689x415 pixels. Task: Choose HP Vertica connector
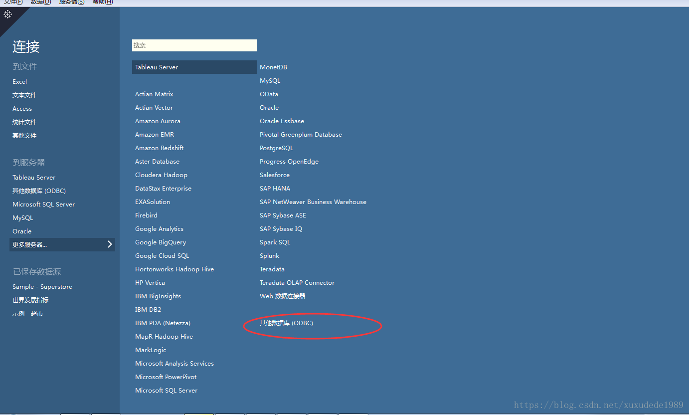[150, 283]
